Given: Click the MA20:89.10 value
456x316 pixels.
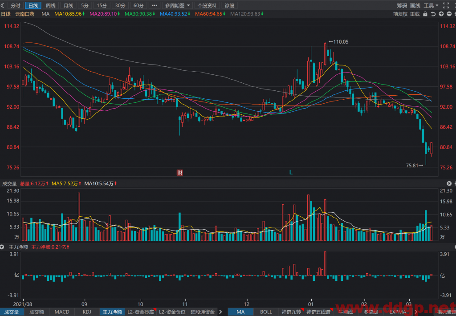Looking at the screenshot, I should click(105, 14).
